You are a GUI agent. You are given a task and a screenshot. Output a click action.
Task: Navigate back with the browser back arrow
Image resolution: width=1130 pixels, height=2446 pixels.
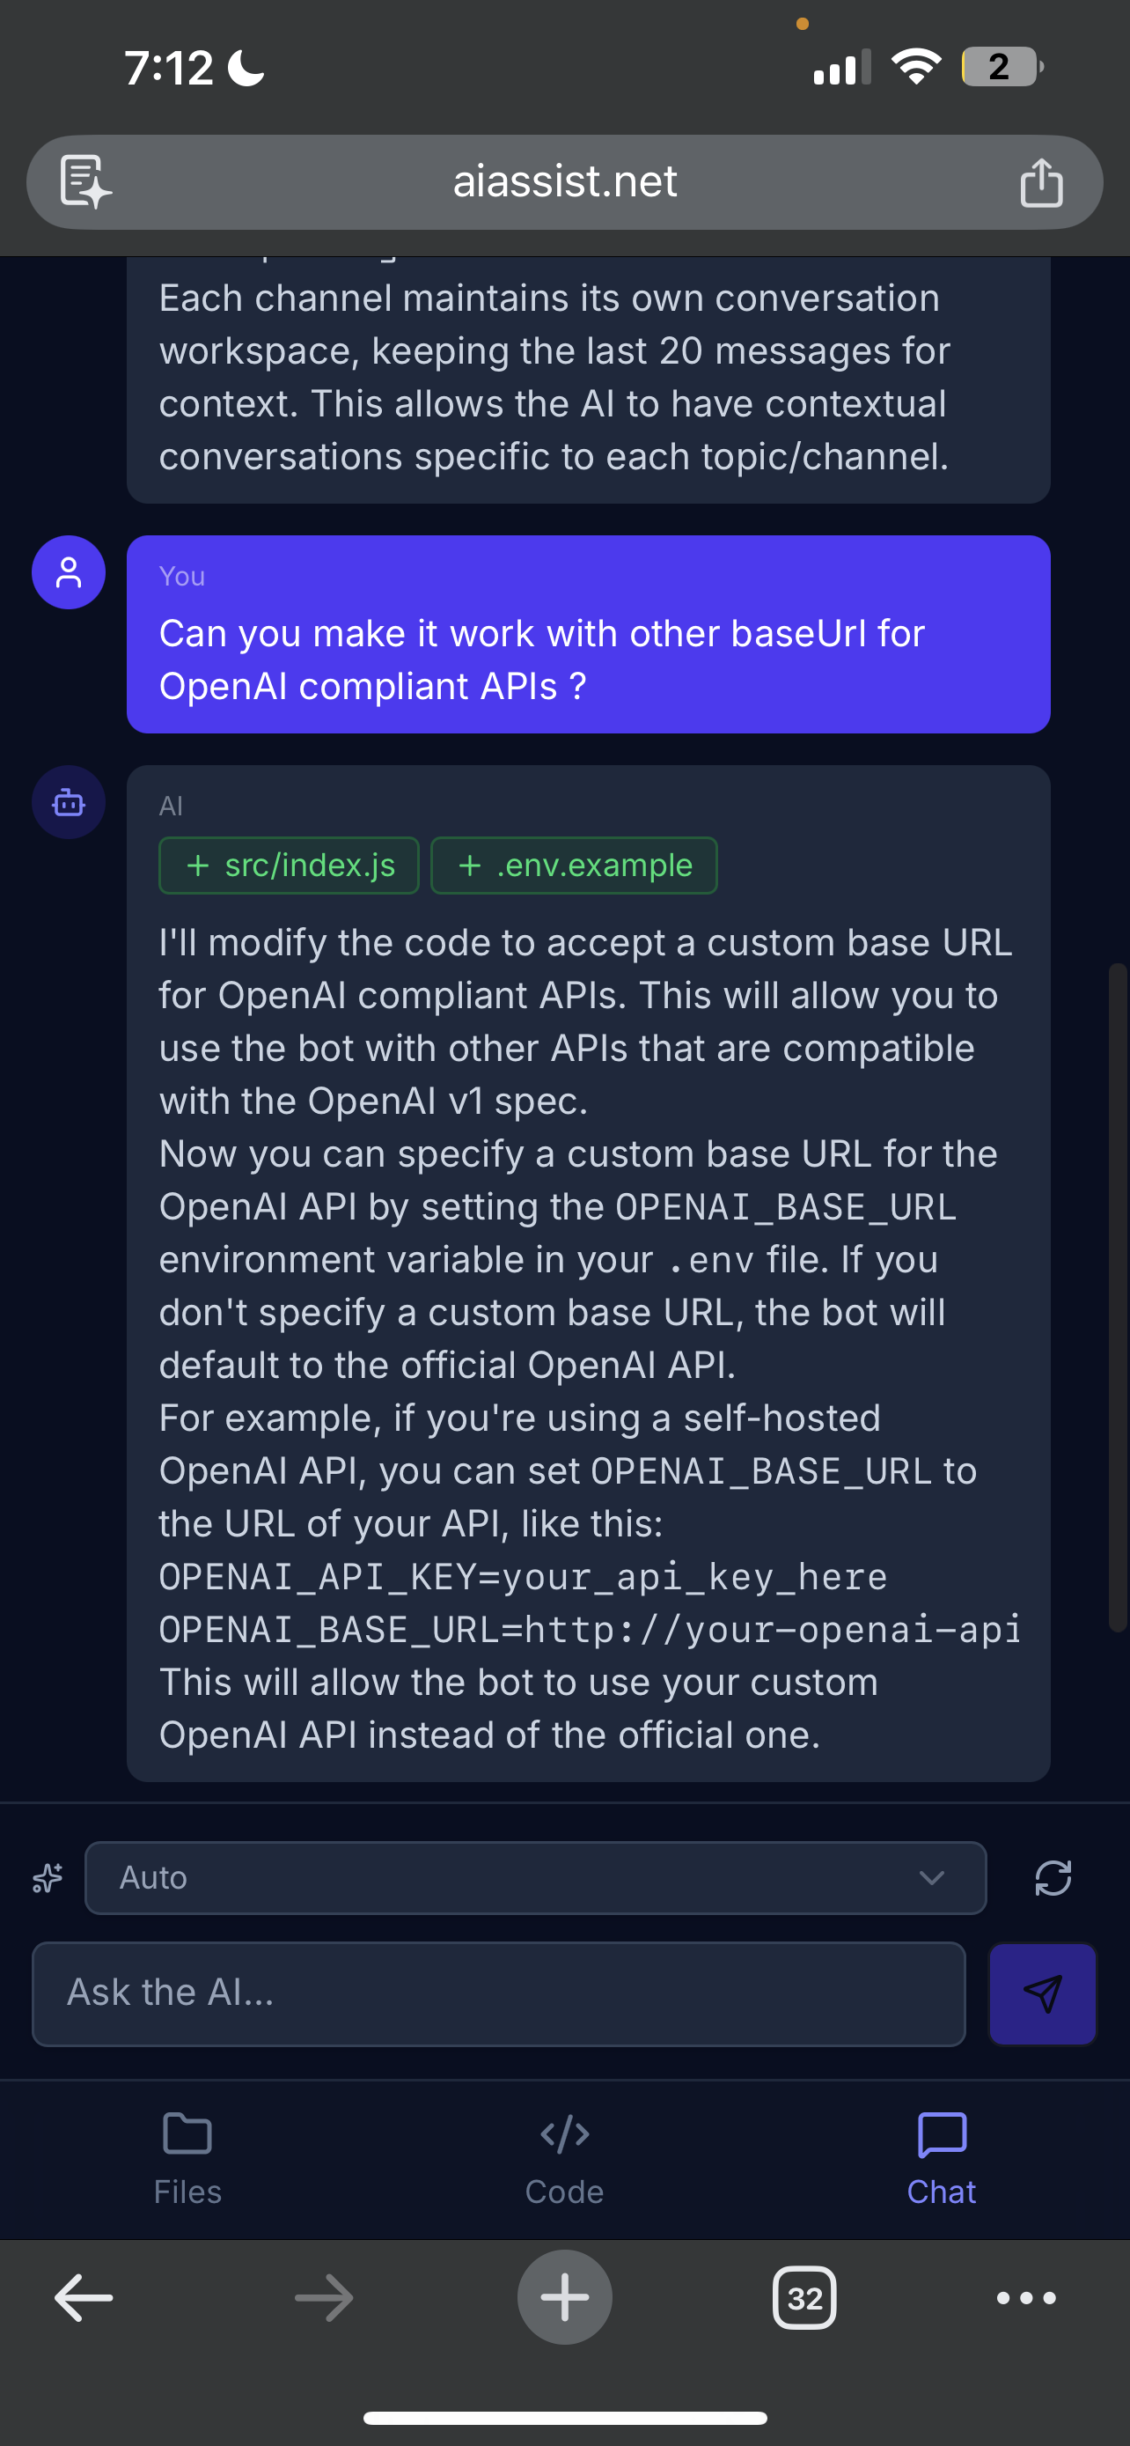[x=82, y=2298]
